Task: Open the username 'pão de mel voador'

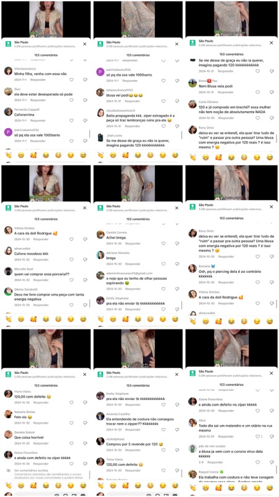Action: tap(208, 446)
